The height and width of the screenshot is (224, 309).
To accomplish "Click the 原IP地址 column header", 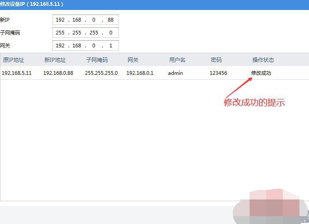I will click(x=13, y=60).
